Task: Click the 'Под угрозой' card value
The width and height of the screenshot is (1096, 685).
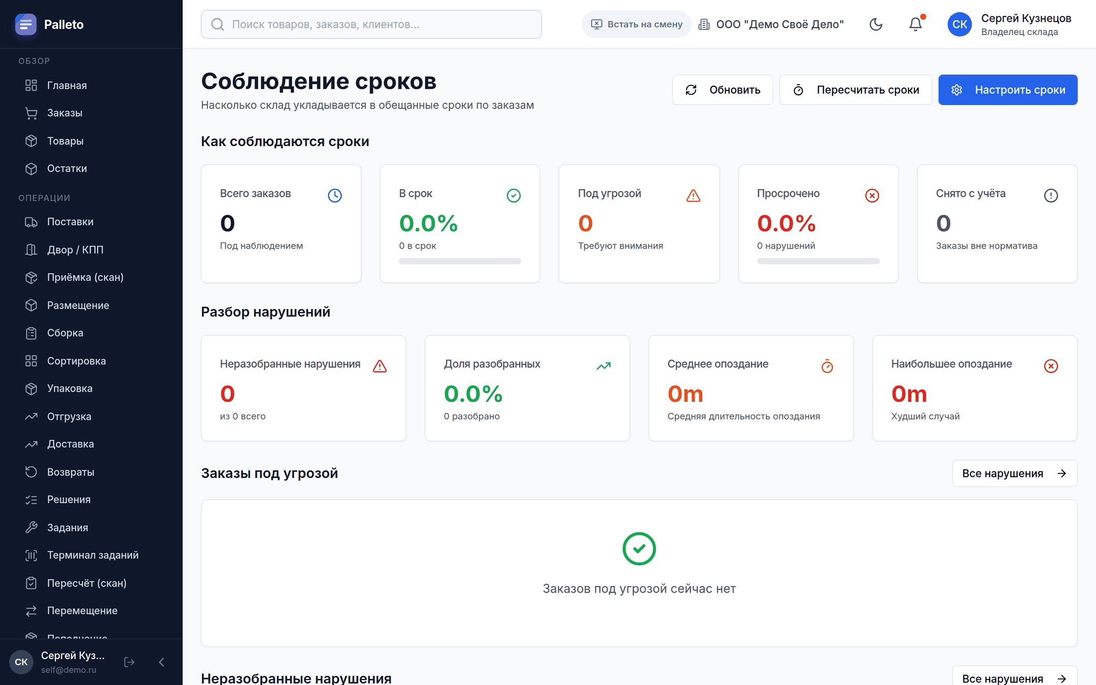Action: point(586,223)
